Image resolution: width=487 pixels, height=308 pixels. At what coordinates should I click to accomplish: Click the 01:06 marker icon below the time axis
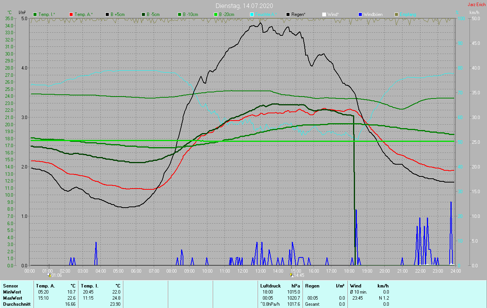pos(49,275)
